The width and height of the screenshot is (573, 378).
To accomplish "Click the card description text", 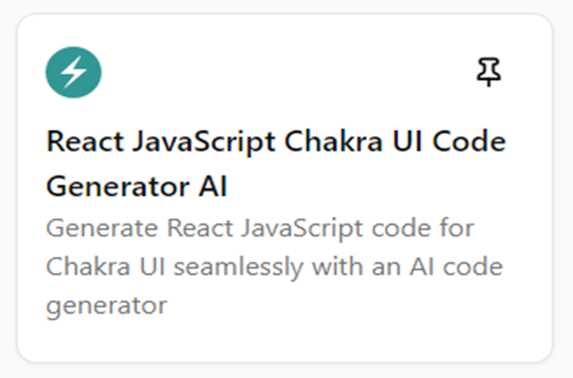I will coord(275,266).
